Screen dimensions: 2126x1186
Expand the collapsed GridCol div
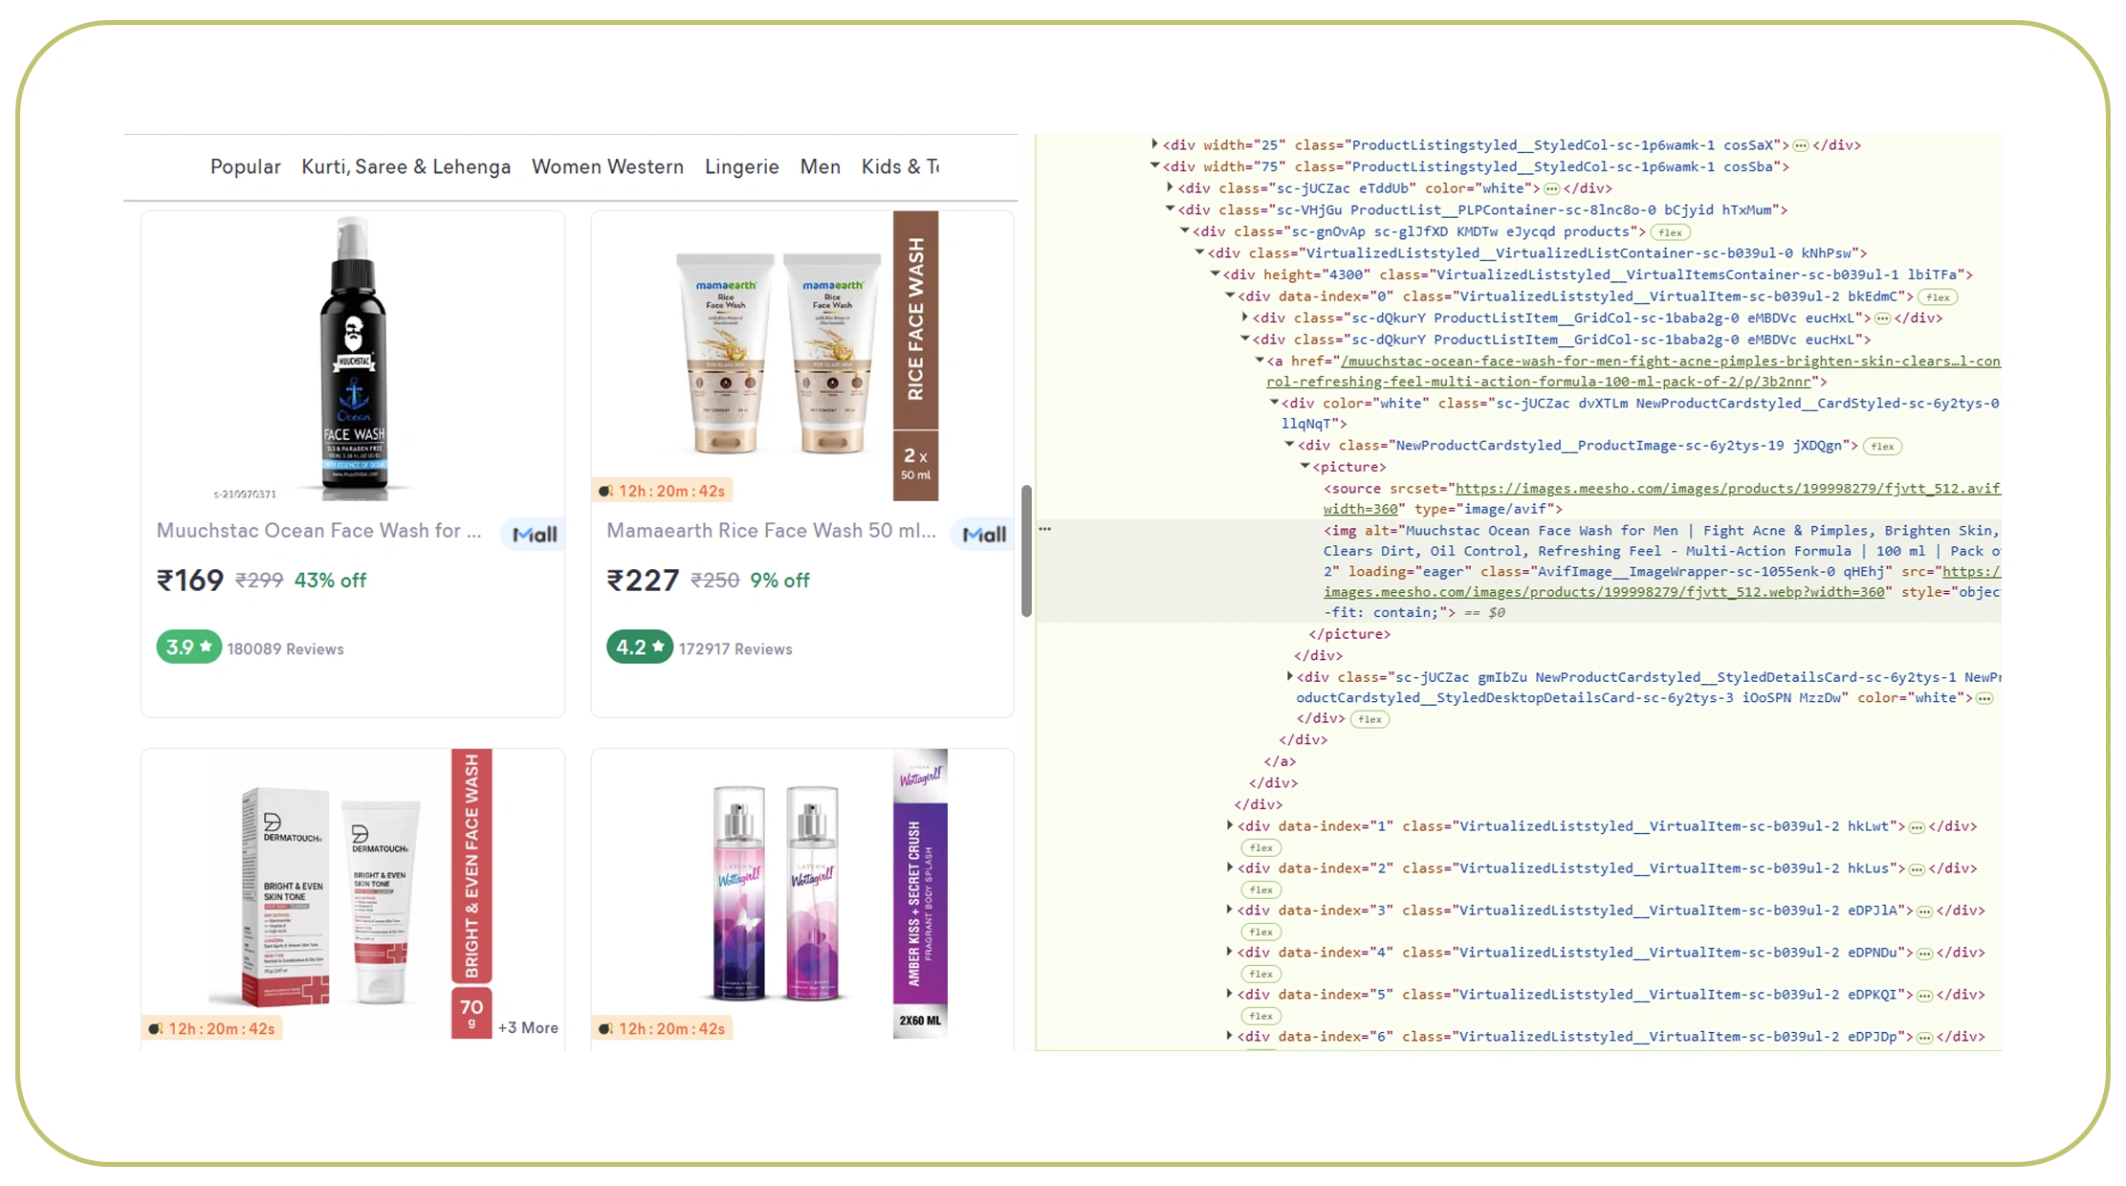point(1244,318)
